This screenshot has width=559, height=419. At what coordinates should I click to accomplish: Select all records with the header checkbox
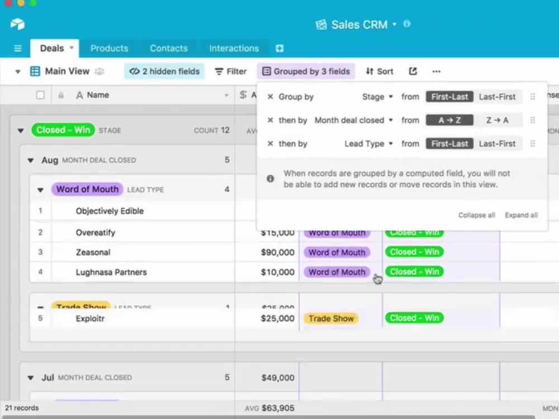pyautogui.click(x=40, y=94)
